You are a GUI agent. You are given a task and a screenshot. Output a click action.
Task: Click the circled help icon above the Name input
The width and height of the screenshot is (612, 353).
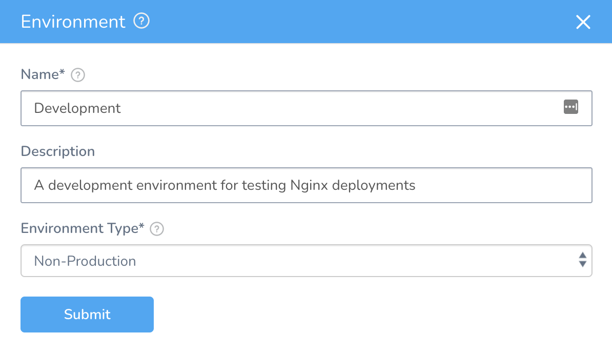77,75
